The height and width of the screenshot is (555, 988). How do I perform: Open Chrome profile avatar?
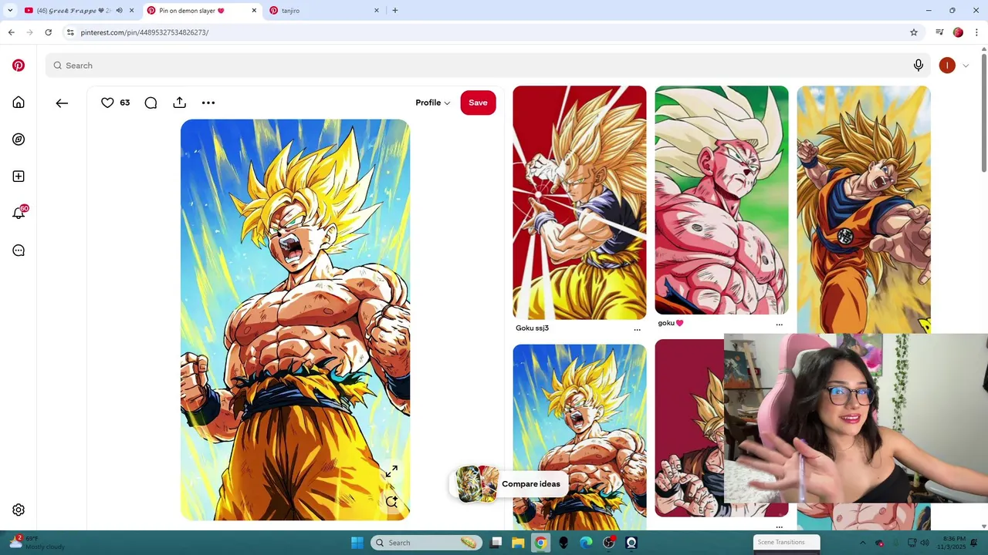[x=958, y=32]
